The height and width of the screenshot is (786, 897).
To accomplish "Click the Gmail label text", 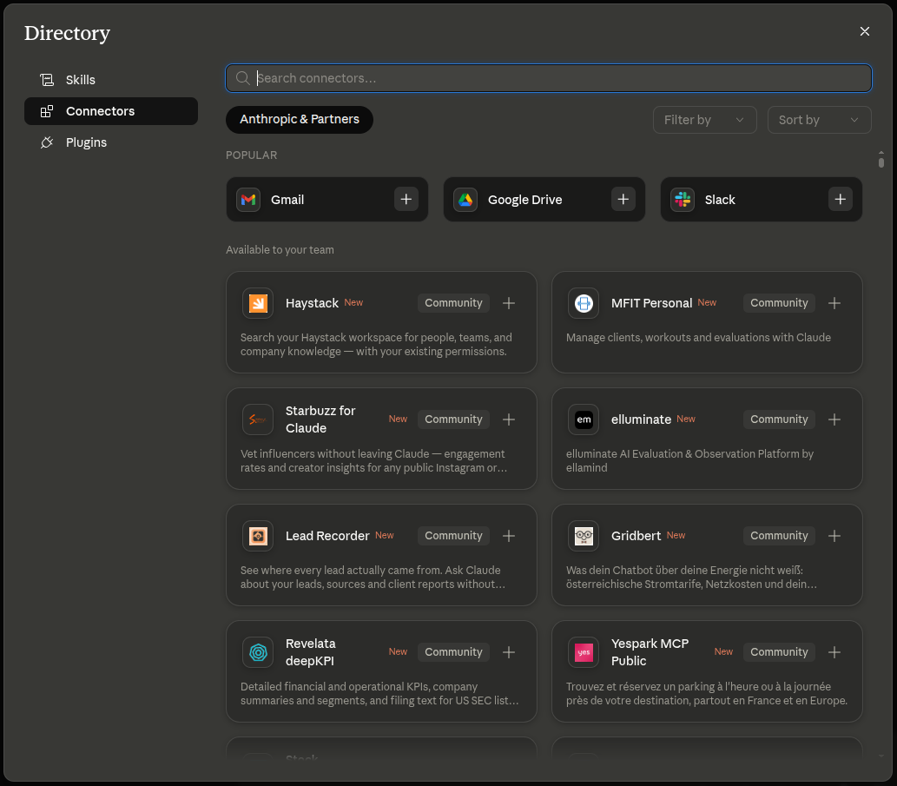I will tap(287, 200).
